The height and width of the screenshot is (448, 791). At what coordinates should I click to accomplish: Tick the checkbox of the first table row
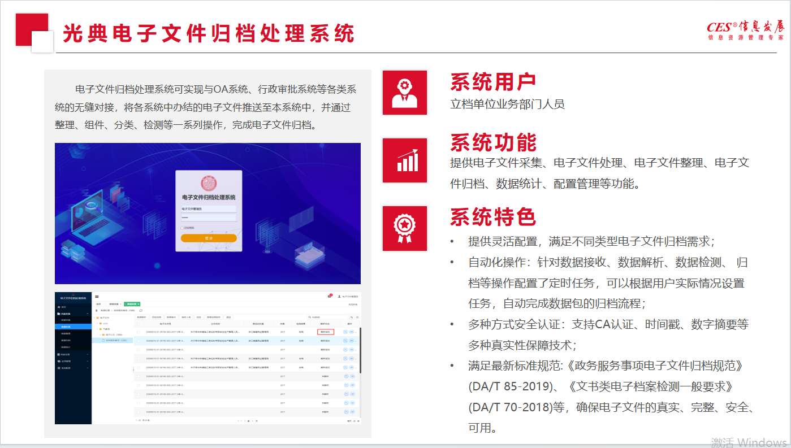[139, 332]
